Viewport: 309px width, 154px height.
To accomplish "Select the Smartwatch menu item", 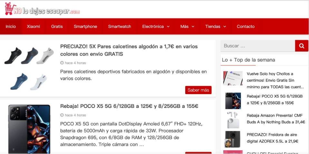I will tap(120, 26).
